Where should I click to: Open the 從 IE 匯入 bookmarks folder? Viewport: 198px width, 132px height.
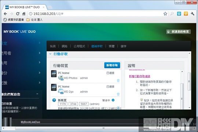[34, 20]
